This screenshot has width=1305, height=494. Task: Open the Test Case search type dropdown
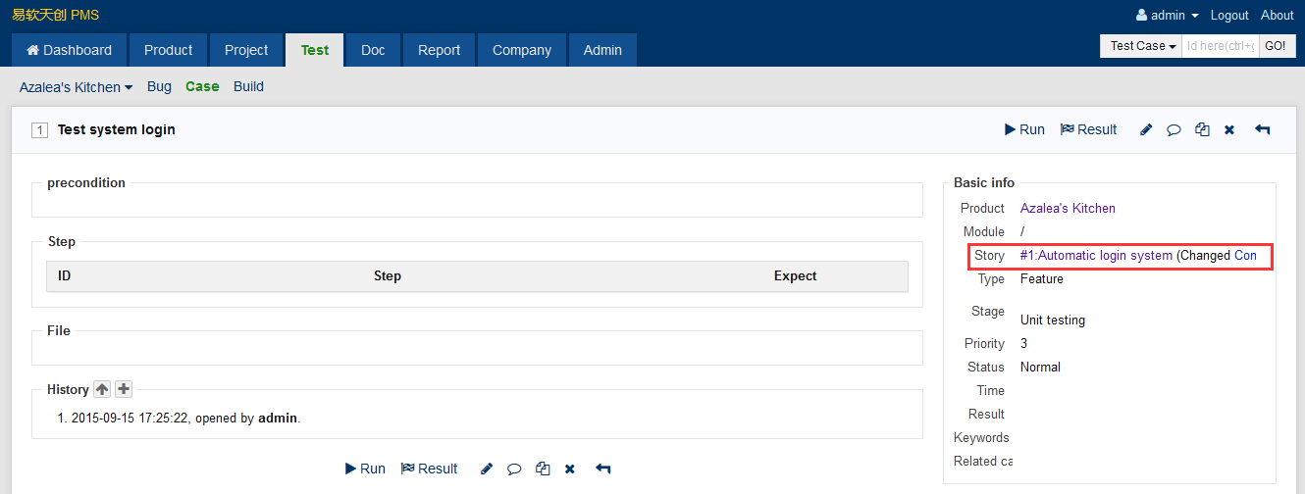(x=1142, y=46)
